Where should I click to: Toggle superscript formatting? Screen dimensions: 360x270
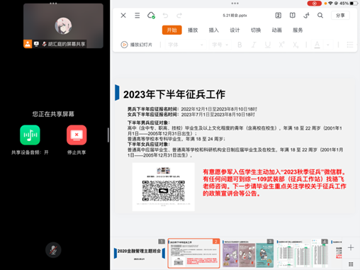(281, 45)
